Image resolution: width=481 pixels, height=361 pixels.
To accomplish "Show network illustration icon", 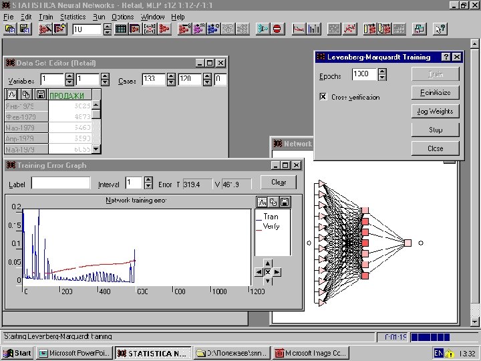I will 164,29.
